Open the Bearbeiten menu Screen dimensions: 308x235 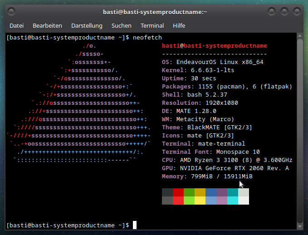(x=47, y=26)
